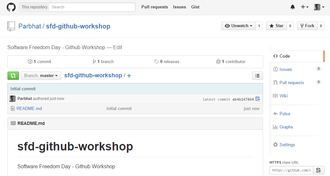The width and height of the screenshot is (330, 176).
Task: Open Issues in top navigation
Action: 180,7
